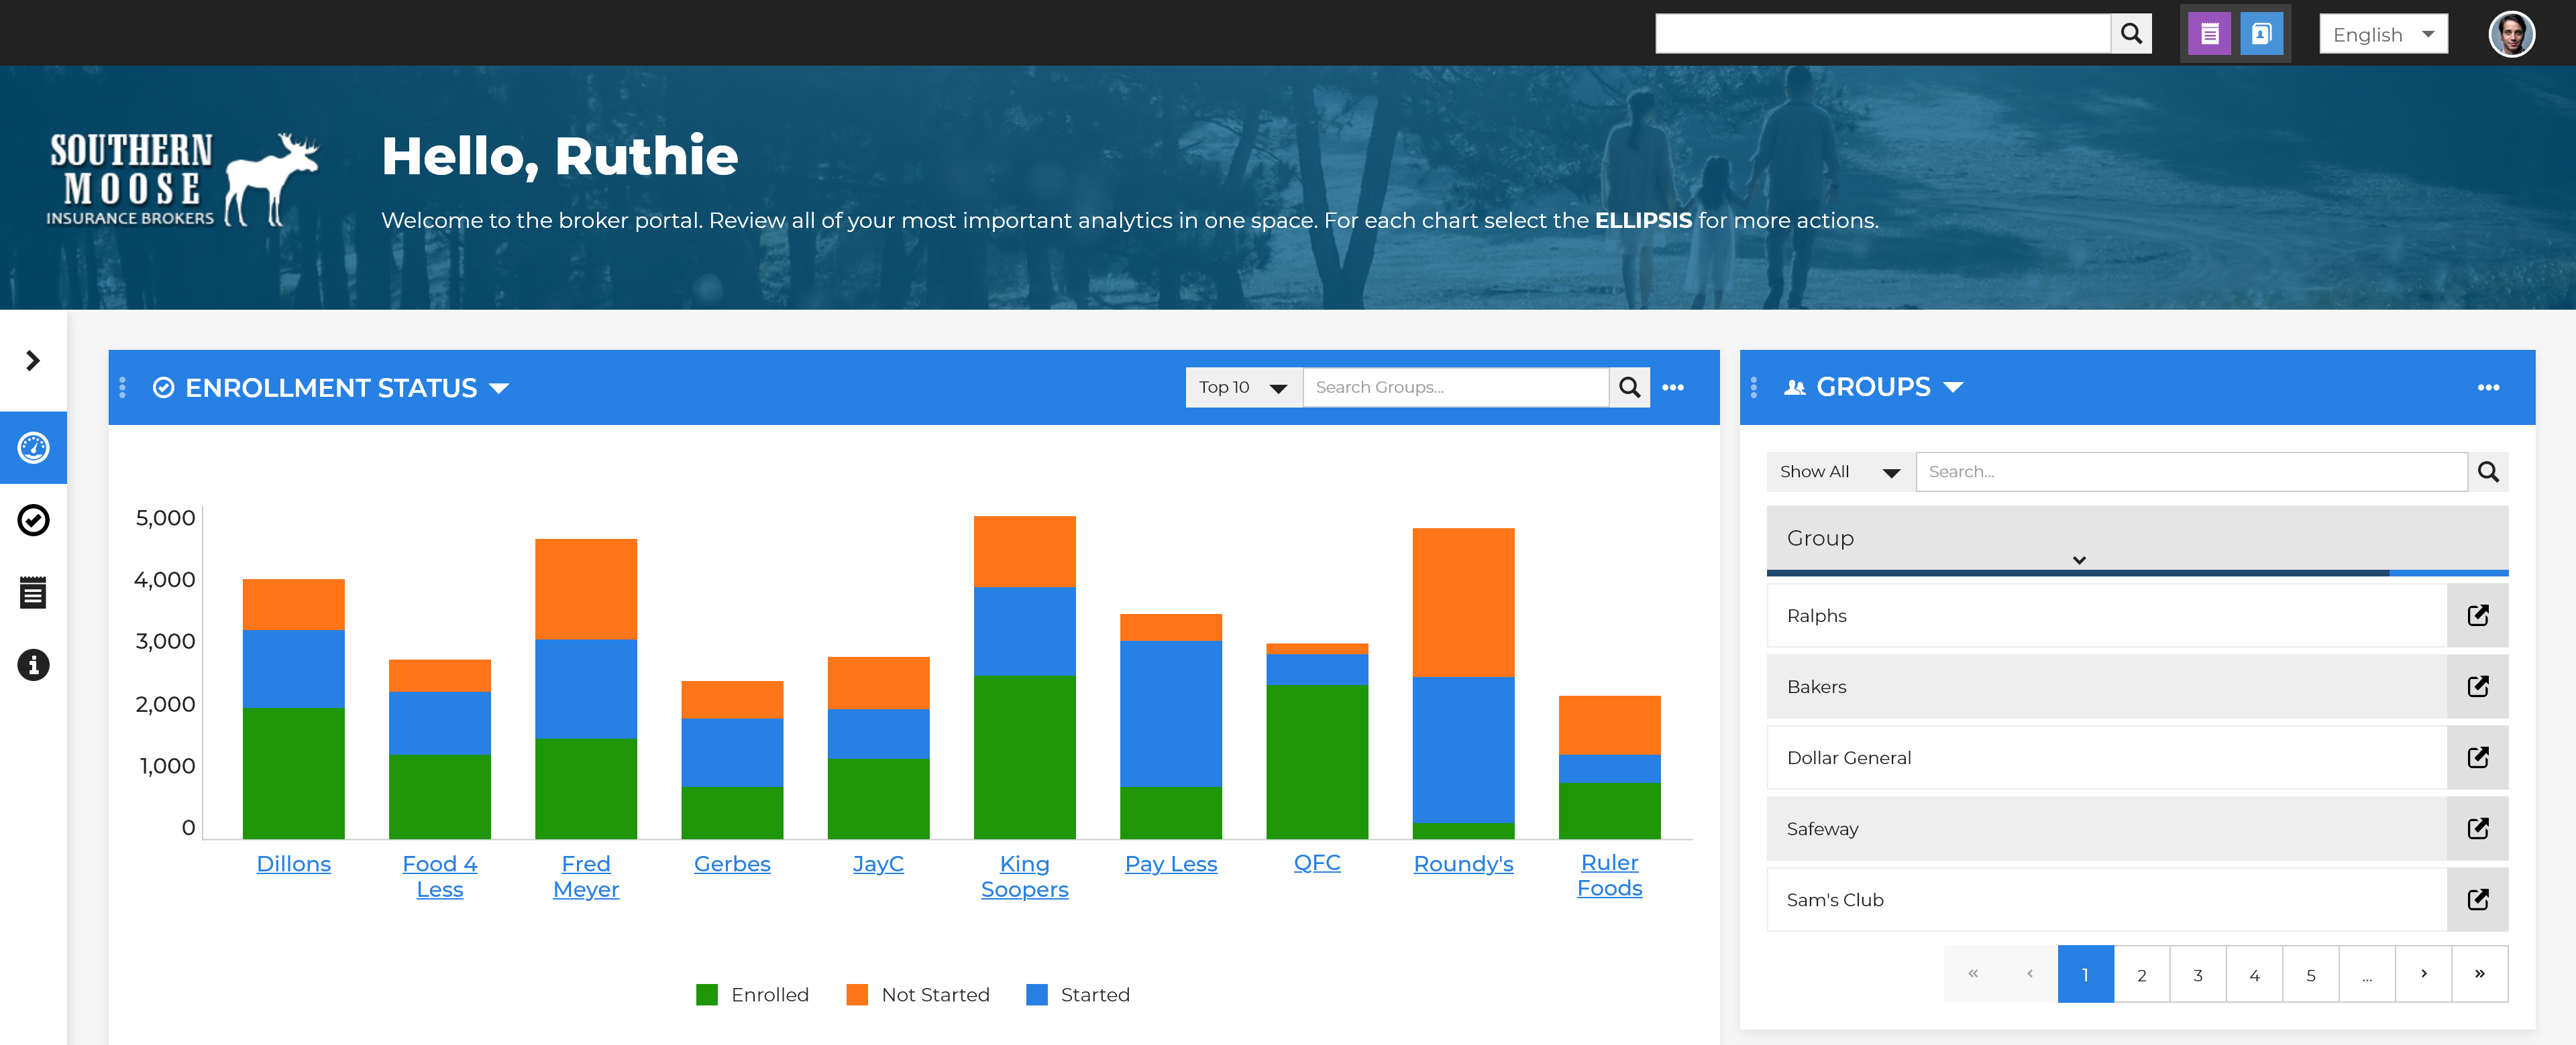This screenshot has height=1045, width=2576.
Task: Open the JayC group link
Action: coord(878,864)
